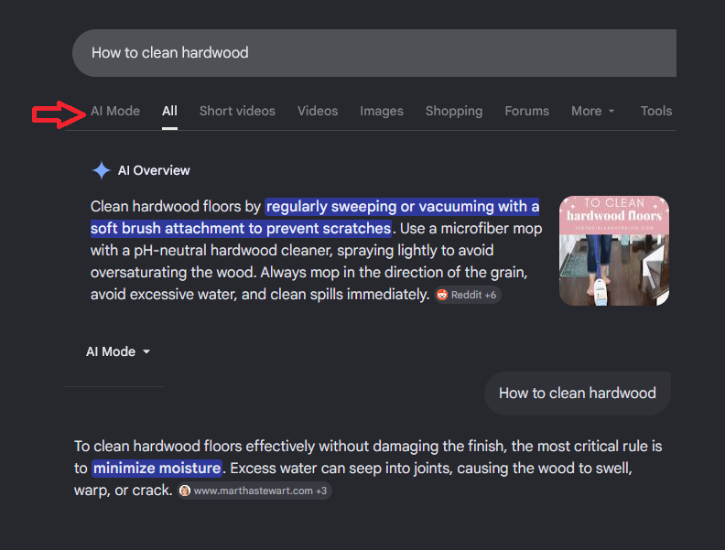
Task: Expand the More dropdown menu
Action: click(x=593, y=111)
